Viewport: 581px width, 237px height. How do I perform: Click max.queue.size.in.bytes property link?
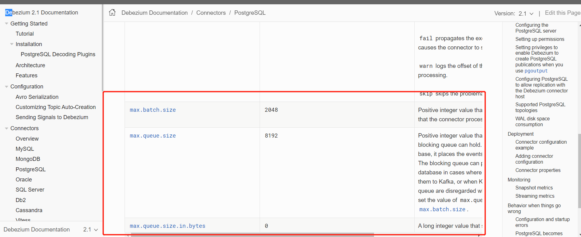pos(167,226)
